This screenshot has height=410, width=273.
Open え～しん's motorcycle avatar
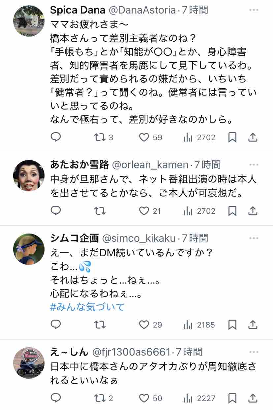(29, 363)
